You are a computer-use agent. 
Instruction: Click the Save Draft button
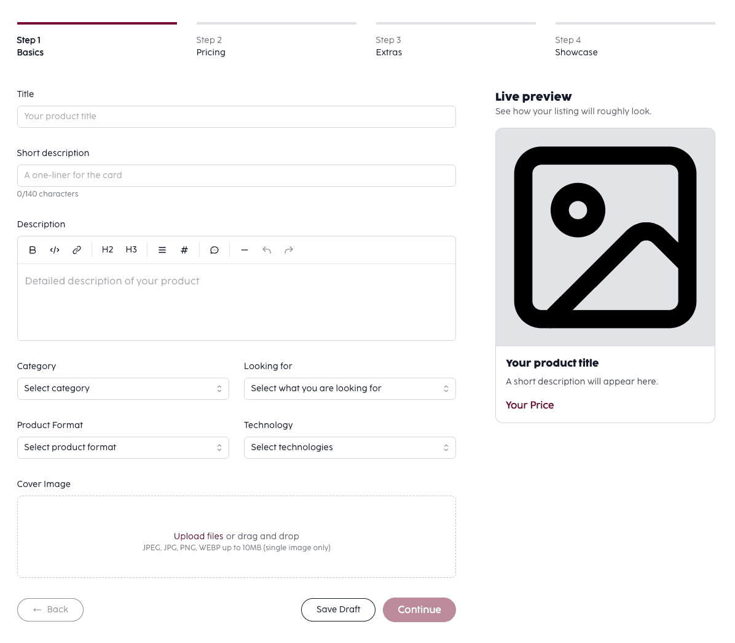[x=338, y=610]
